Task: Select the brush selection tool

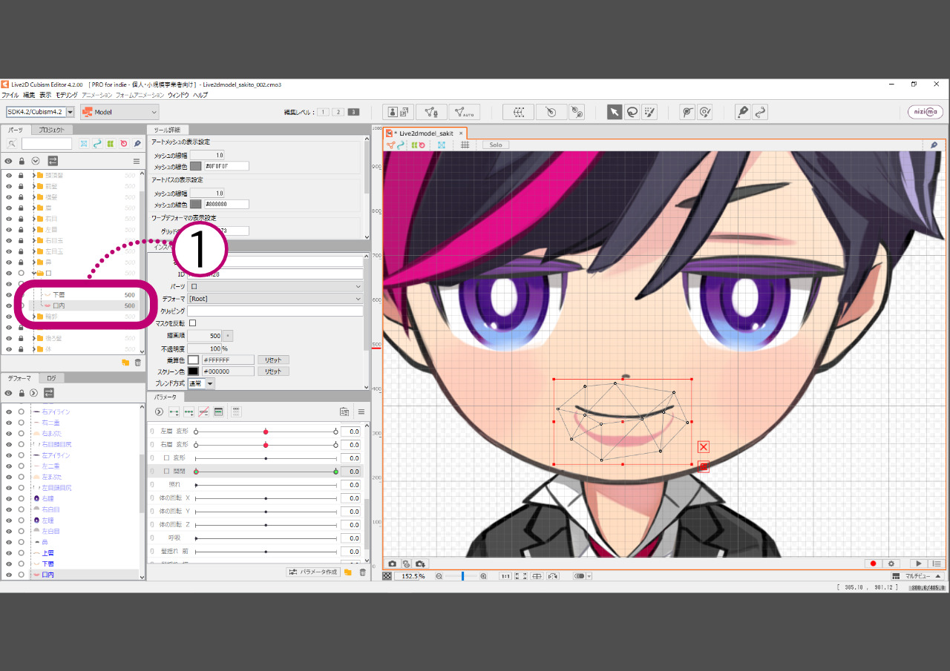Action: (649, 112)
